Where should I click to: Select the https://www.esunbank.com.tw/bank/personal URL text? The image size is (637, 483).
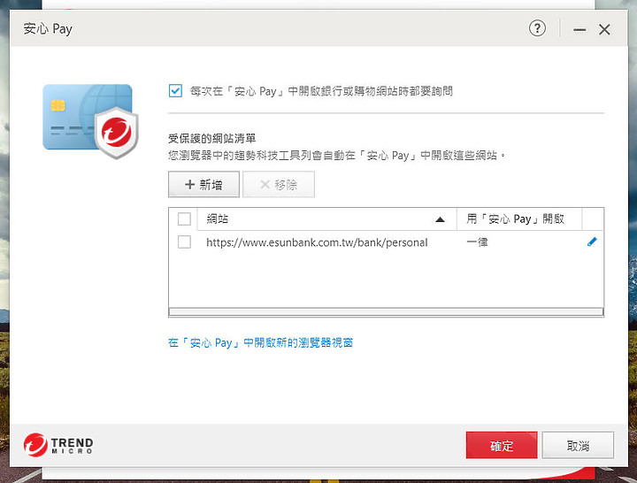pos(317,242)
